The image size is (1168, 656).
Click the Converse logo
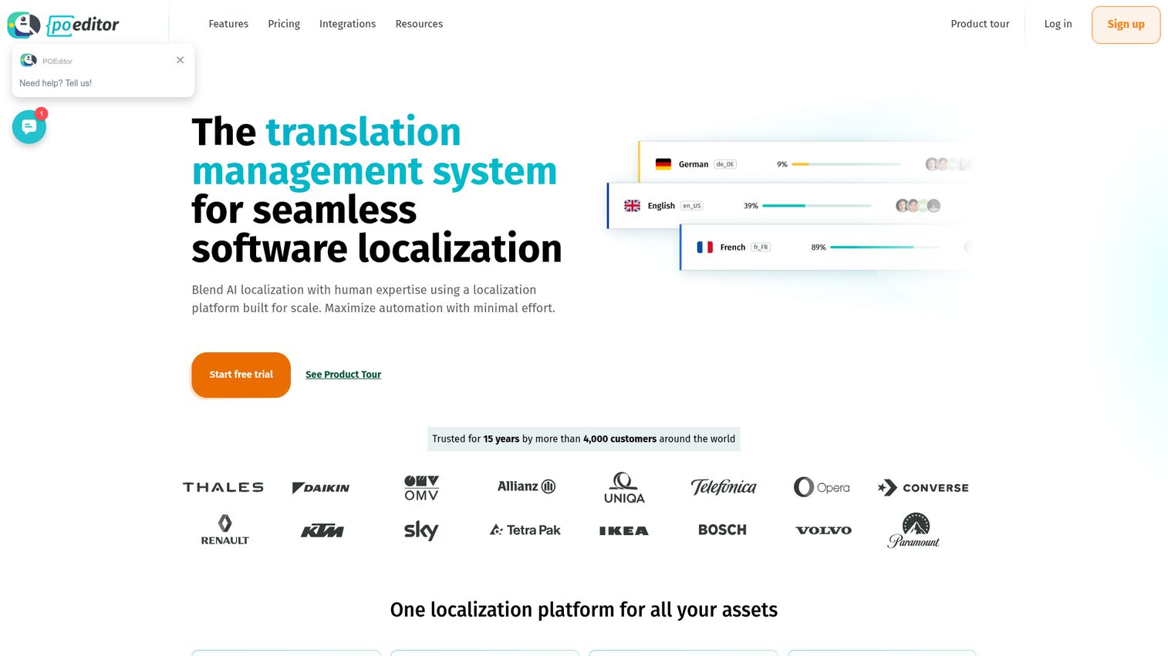[x=923, y=487]
